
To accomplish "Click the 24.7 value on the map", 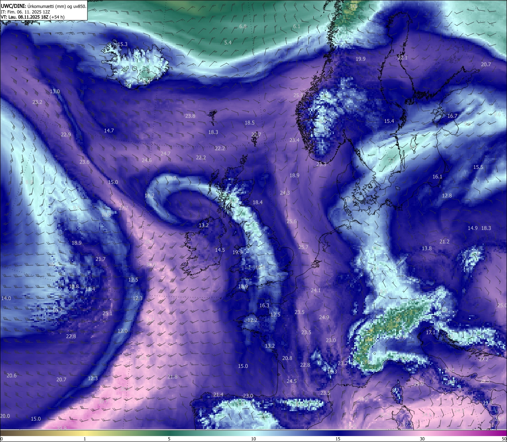I will point(165,153).
